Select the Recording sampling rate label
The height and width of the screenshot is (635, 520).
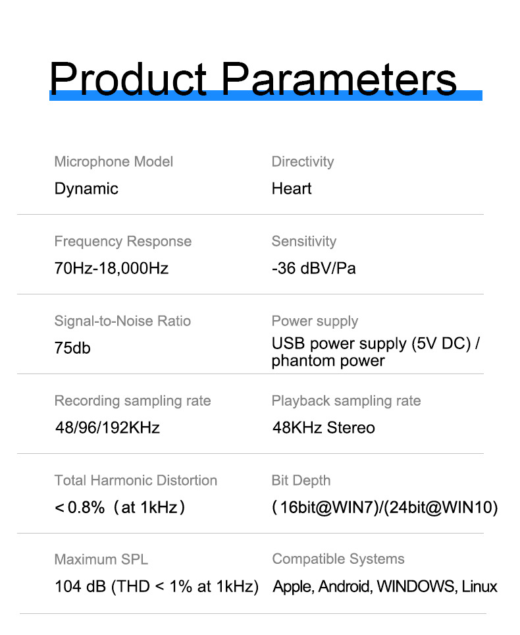coord(132,400)
